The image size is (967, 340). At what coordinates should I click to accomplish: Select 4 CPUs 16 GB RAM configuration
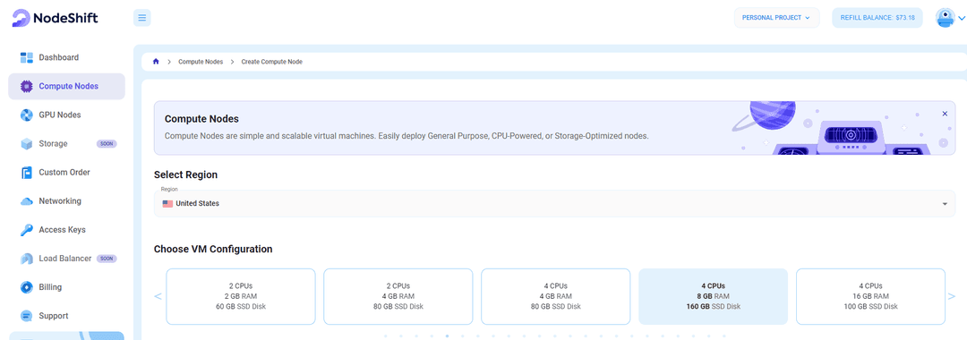870,296
